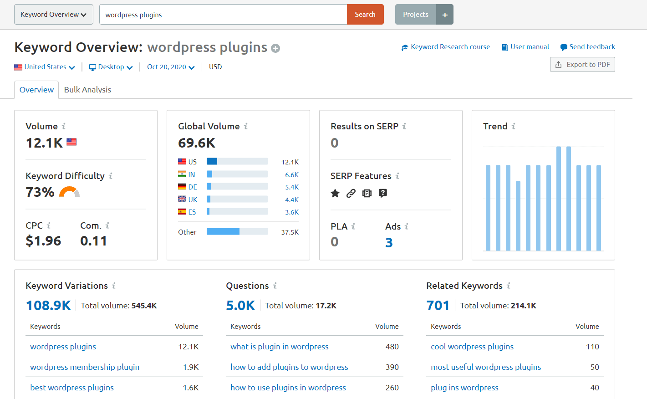Screen dimensions: 647x399
Task: Open wordpress plugins in Keyword Variations list
Action: point(63,347)
